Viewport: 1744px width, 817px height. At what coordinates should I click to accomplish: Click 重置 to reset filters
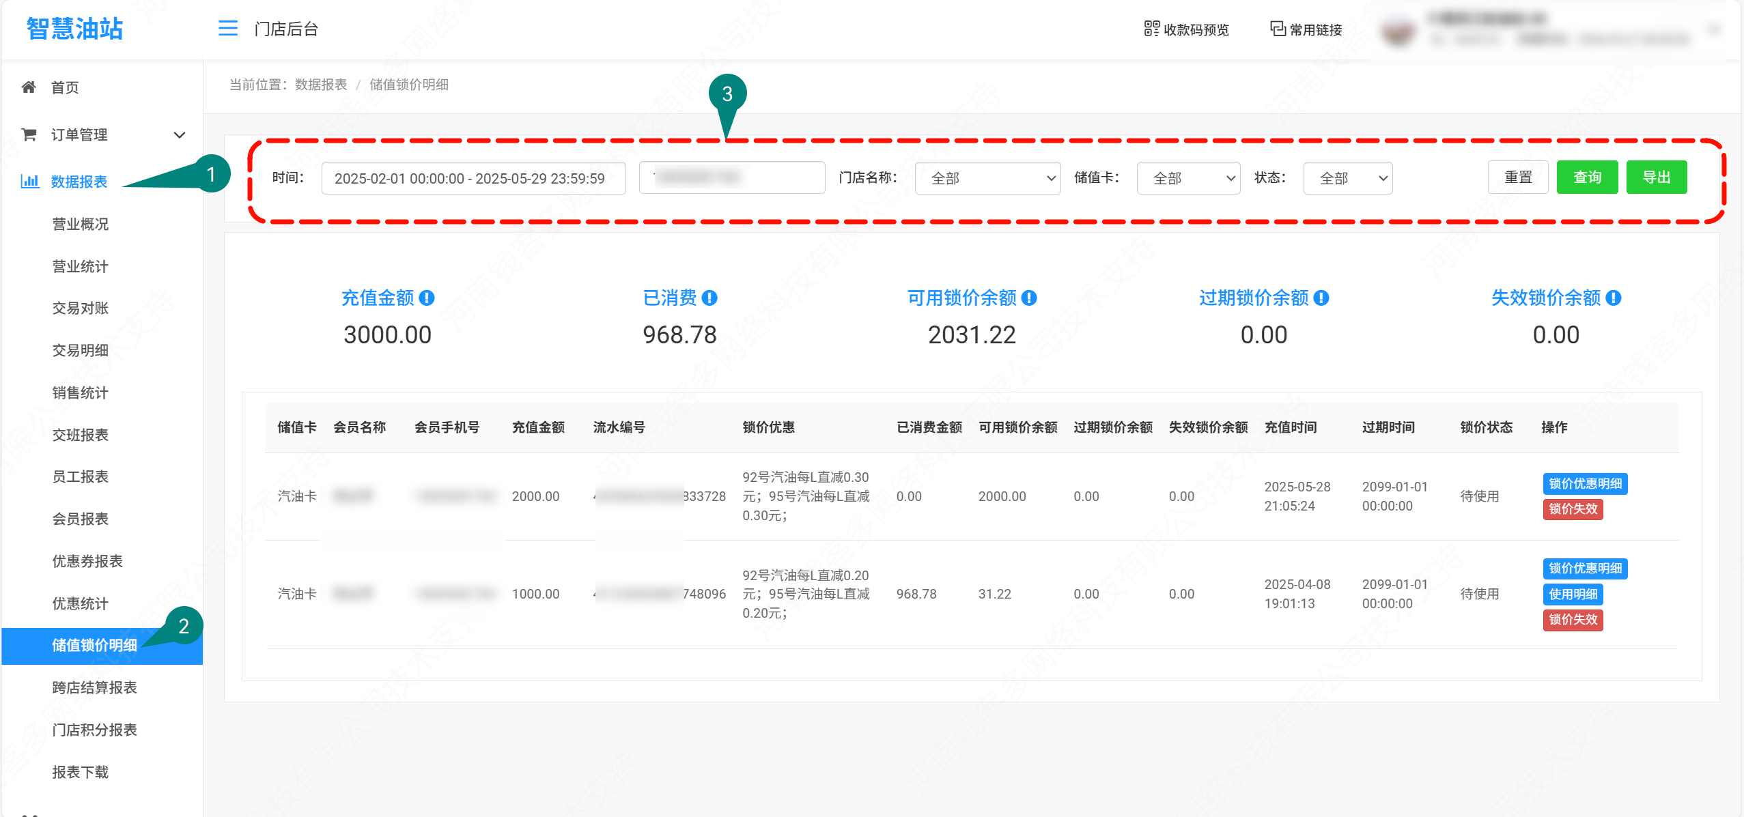click(1517, 177)
